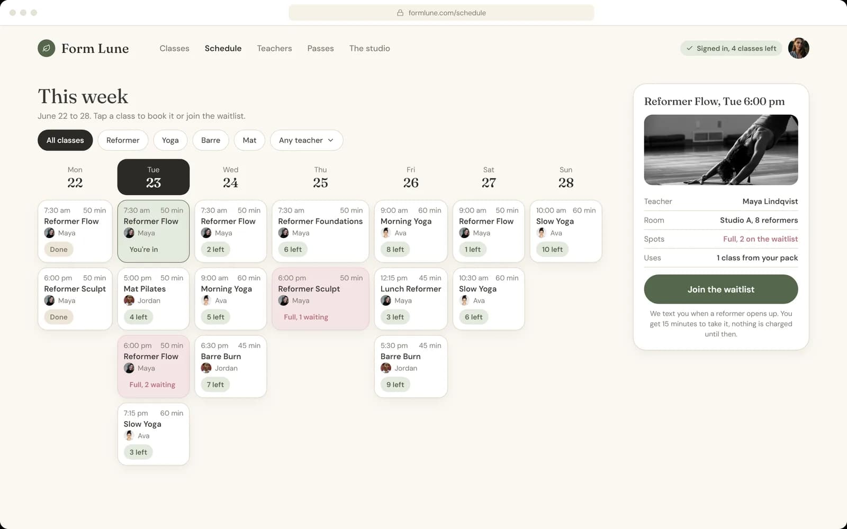
Task: Click the 8 left badge on Morning Yoga Friday
Action: [x=395, y=249]
